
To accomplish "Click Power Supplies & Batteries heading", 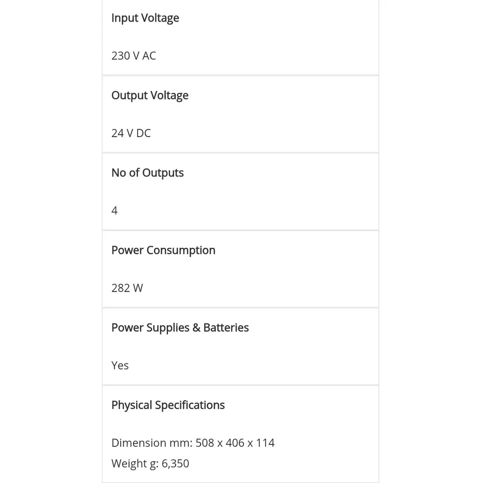I will [x=180, y=327].
